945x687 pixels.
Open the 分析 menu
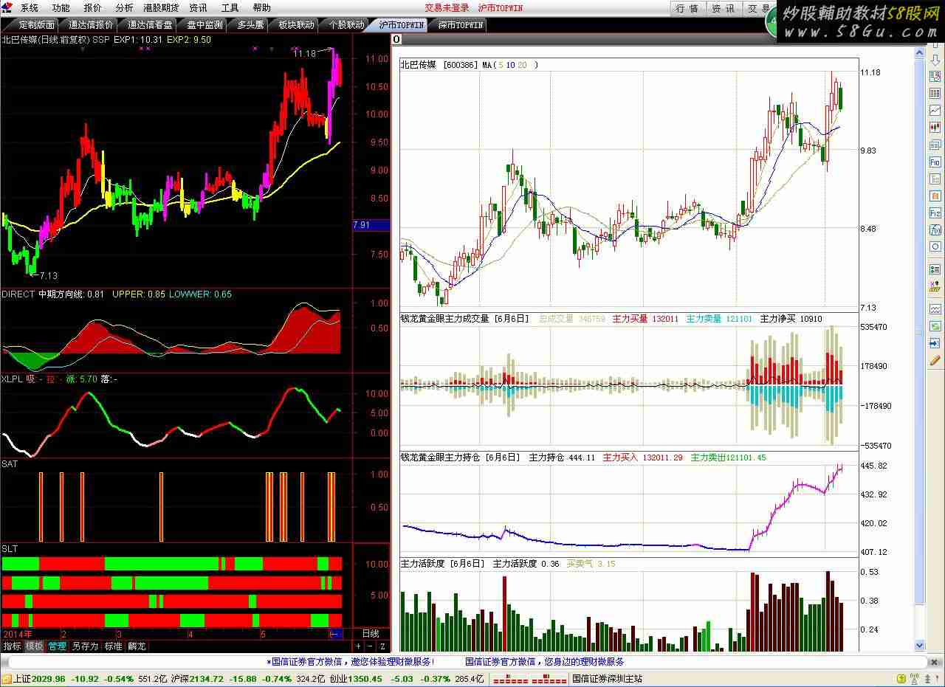[125, 8]
